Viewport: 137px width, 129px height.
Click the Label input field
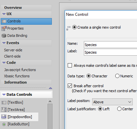(110, 52)
